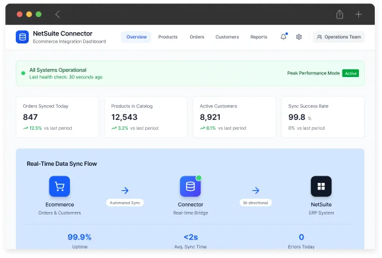The width and height of the screenshot is (382, 258).
Task: Click 'Ecommerce Integration Dashboard' subtitle
Action: pos(69,41)
